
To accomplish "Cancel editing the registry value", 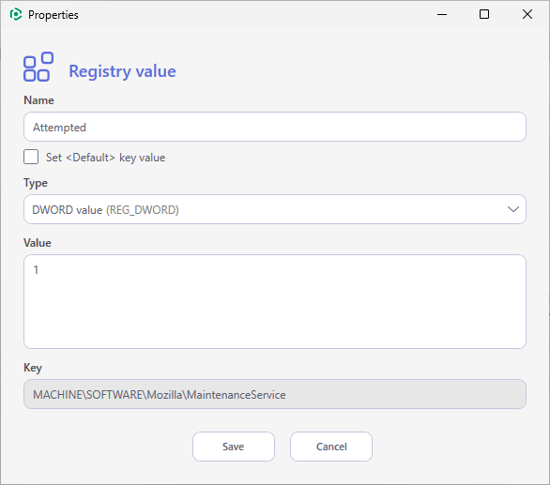I will pos(331,447).
